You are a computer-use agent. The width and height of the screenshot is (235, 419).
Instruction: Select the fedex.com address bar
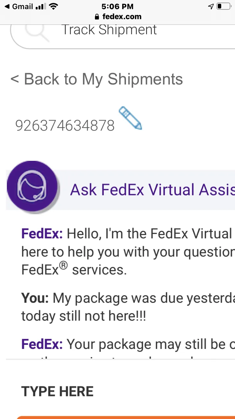tap(118, 16)
